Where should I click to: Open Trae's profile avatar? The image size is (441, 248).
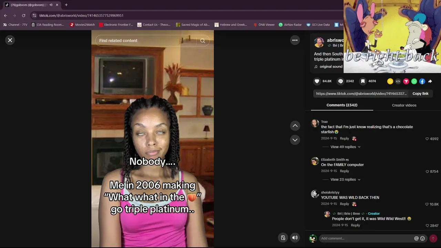(315, 123)
